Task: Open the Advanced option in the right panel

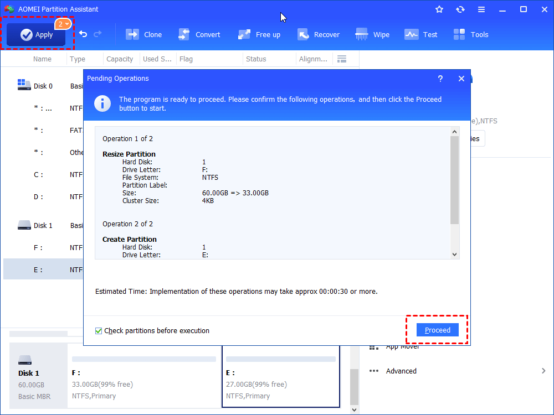Action: 401,371
